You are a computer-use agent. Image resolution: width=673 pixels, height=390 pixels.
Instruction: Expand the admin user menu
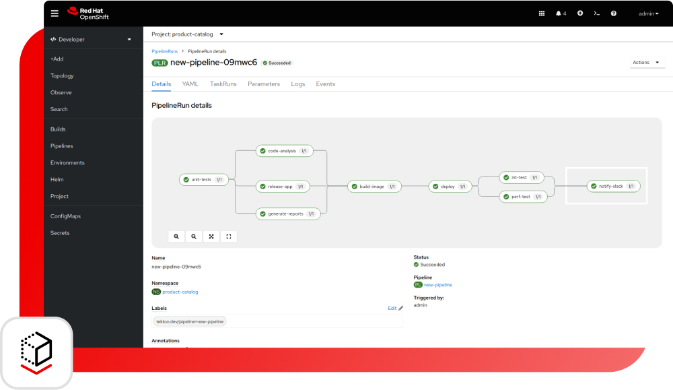point(647,13)
